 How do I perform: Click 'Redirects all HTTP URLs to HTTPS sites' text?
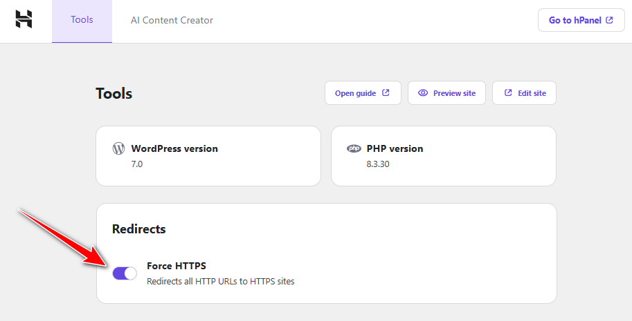pyautogui.click(x=221, y=281)
